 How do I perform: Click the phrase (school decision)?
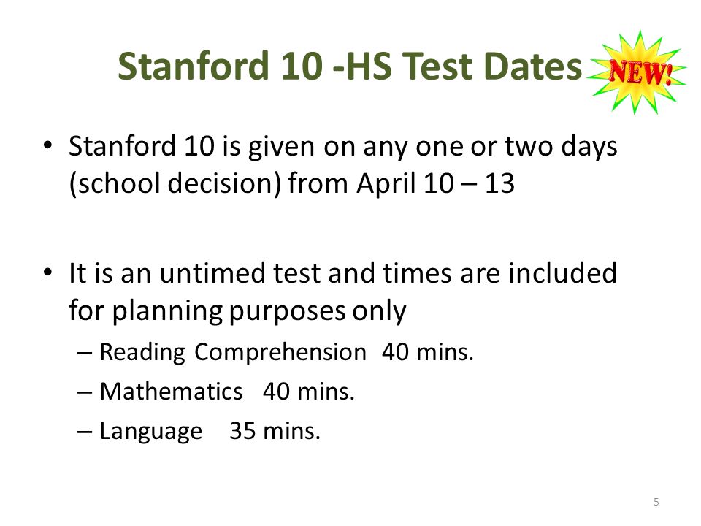tap(175, 184)
